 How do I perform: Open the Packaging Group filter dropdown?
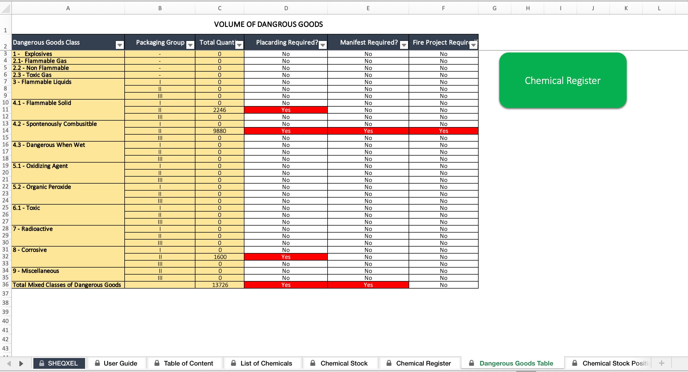tap(190, 45)
